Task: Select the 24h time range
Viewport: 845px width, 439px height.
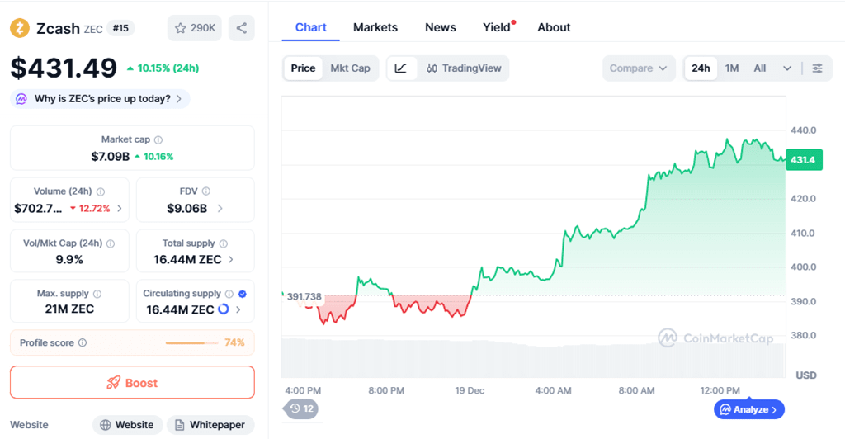Action: (701, 68)
